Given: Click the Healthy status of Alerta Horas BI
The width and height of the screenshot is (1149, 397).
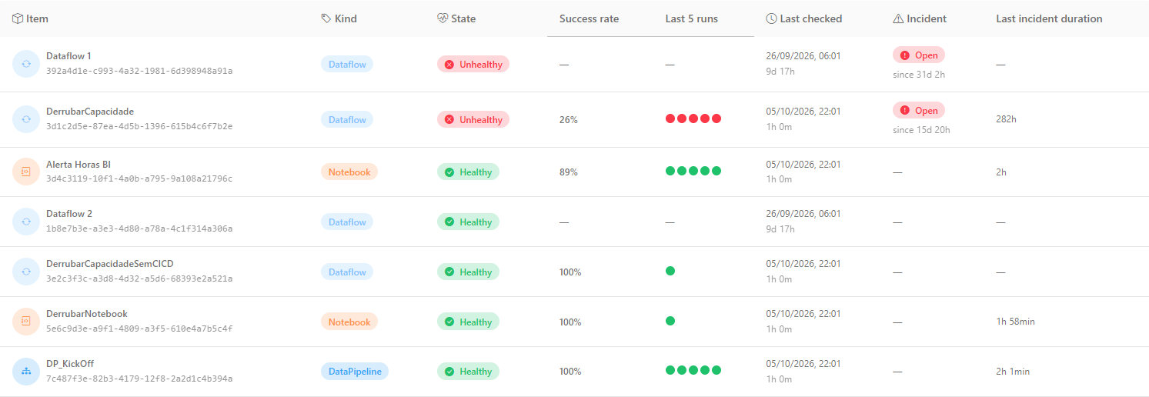Looking at the screenshot, I should click(x=468, y=172).
